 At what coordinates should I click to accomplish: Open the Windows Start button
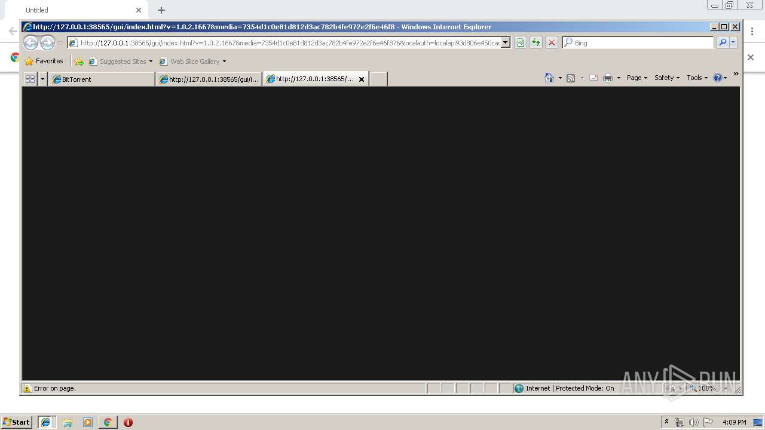click(17, 422)
